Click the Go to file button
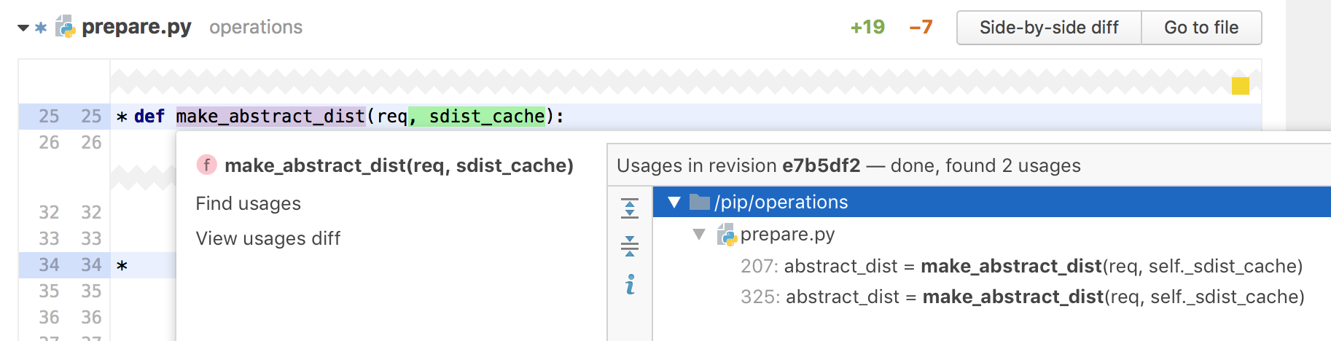1331x341 pixels. pos(1201,28)
